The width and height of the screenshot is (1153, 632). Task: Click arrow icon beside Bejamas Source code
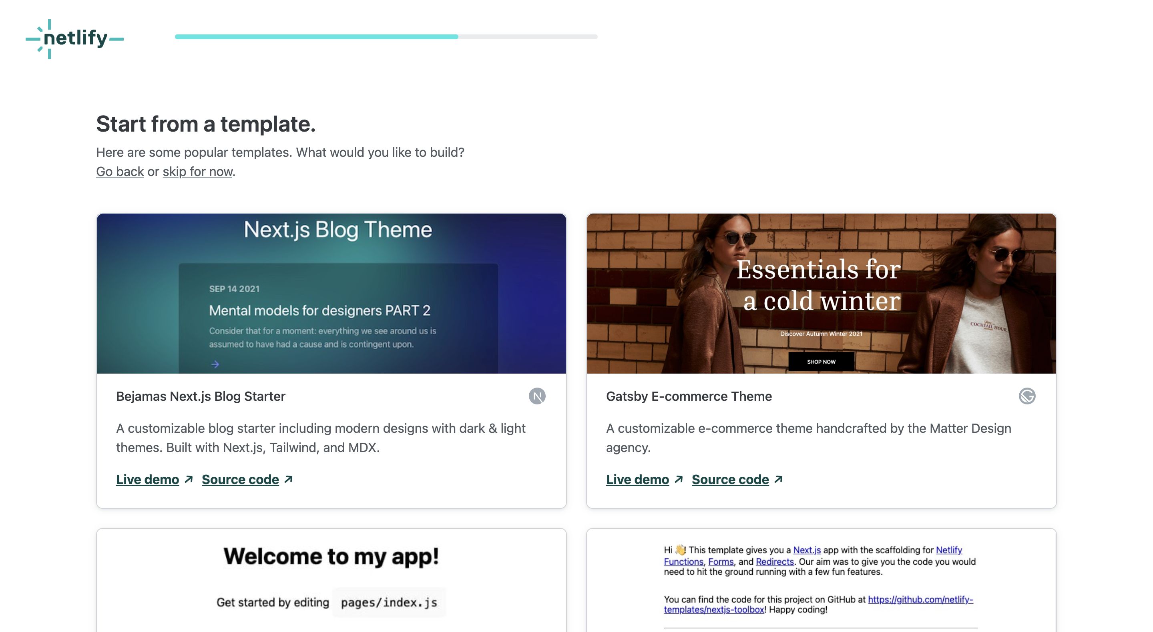pyautogui.click(x=289, y=479)
